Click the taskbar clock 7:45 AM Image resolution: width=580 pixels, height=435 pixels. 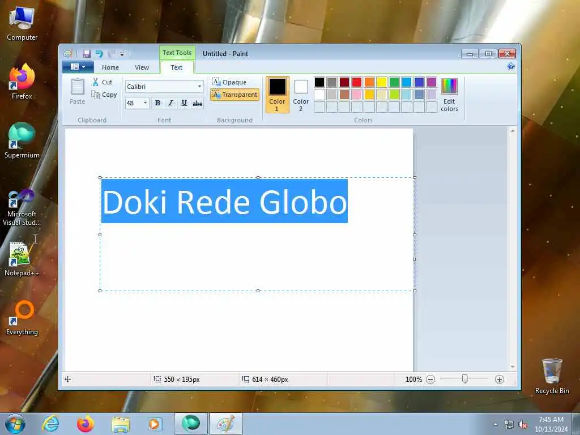(551, 424)
